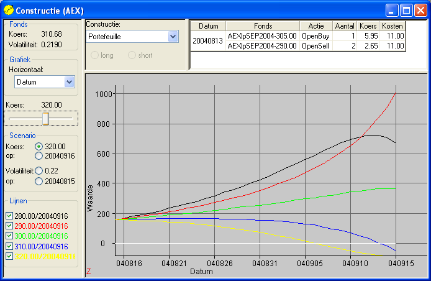
Task: Close the Constructie (AEX) window
Action: point(420,11)
